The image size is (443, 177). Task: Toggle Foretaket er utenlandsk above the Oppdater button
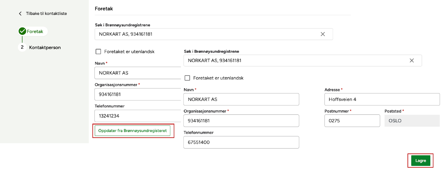[98, 52]
